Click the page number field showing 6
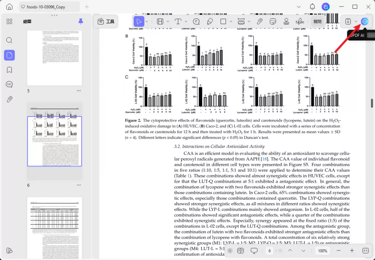The image size is (375, 260). point(270,251)
